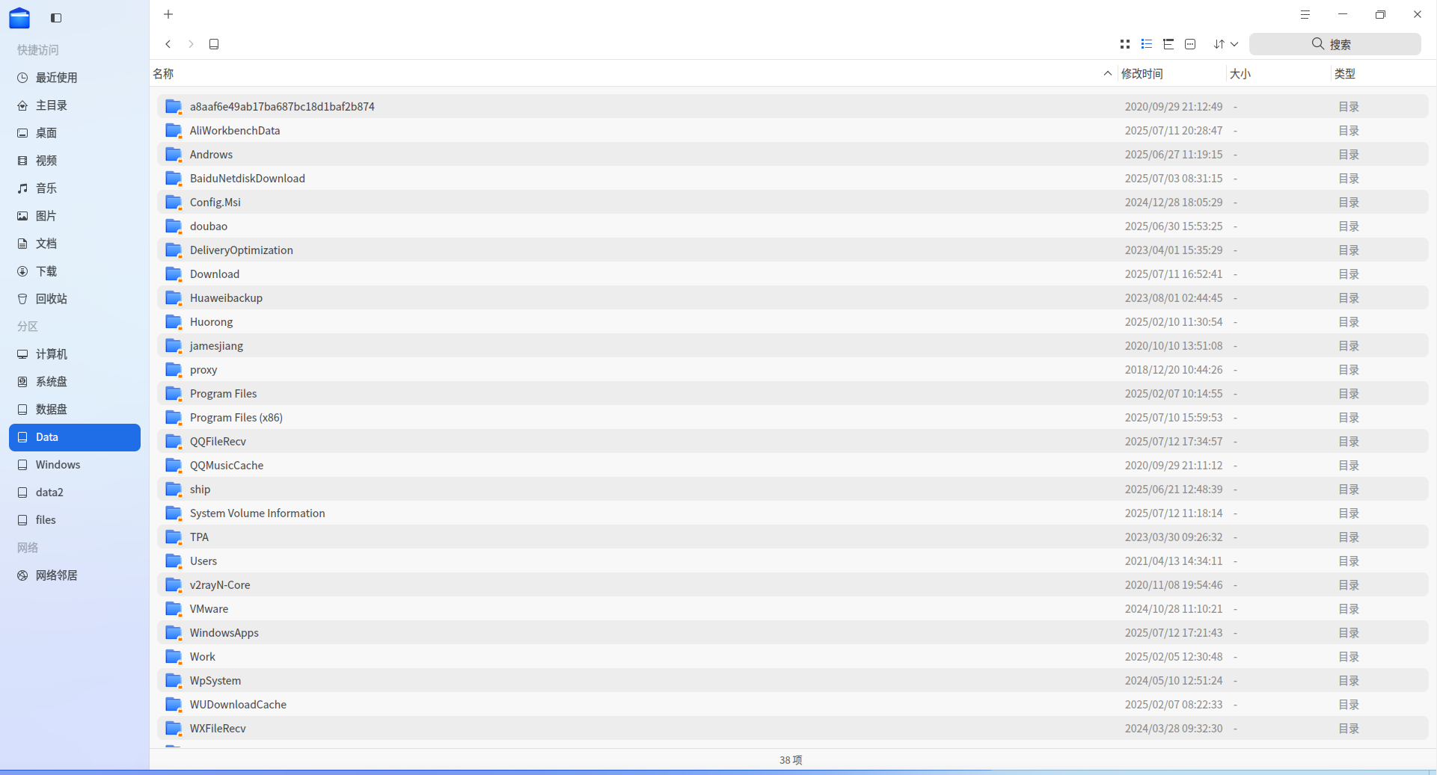
Task: Select the v2rayN-Core folder
Action: pos(793,585)
